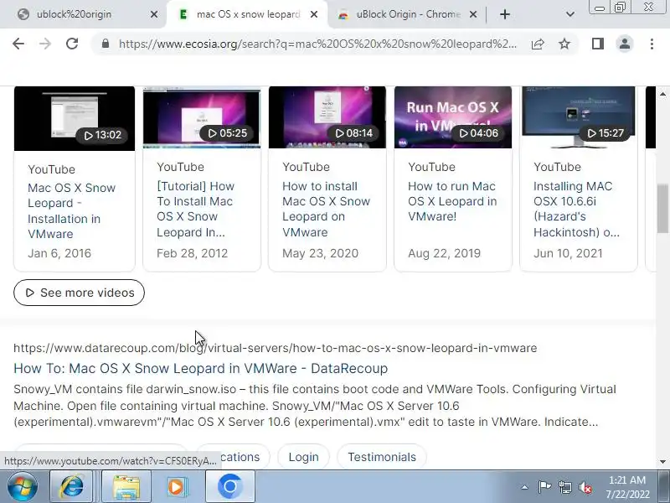Image resolution: width=670 pixels, height=503 pixels.
Task: Click the Chrome taskbar icon
Action: pyautogui.click(x=229, y=486)
